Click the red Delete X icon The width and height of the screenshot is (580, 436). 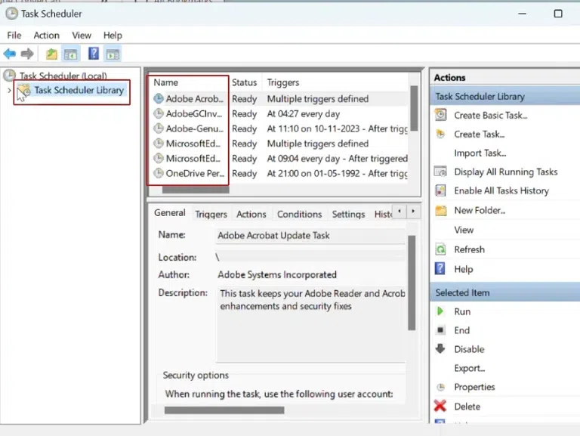tap(440, 406)
